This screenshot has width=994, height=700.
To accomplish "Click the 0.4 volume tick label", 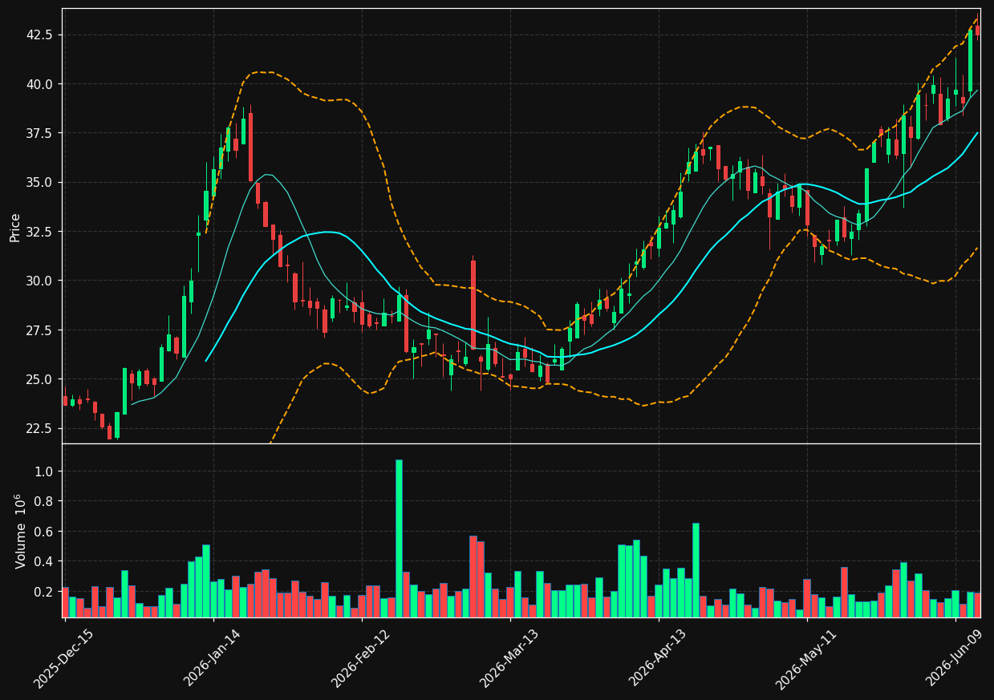I will click(44, 561).
